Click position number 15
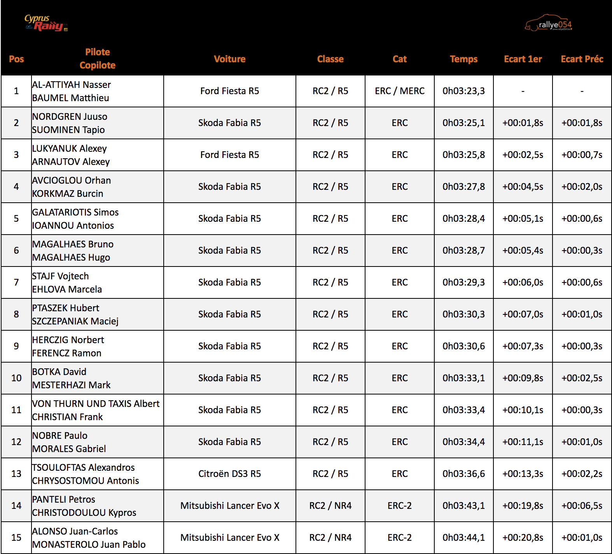This screenshot has height=554, width=612. coord(16,538)
